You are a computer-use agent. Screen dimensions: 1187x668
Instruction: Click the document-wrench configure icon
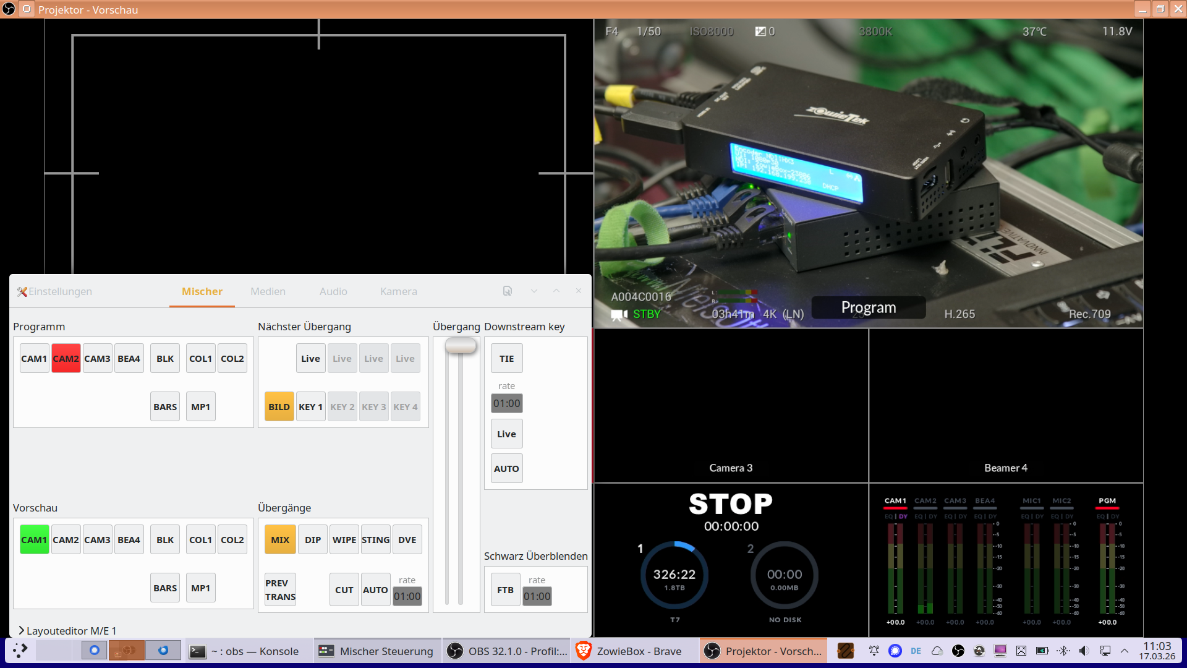coord(508,291)
